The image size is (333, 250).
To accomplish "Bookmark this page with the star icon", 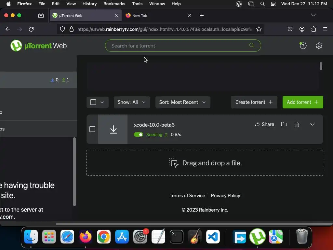I will (x=259, y=29).
